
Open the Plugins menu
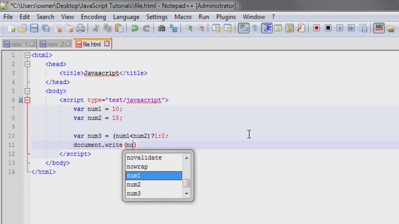click(226, 17)
